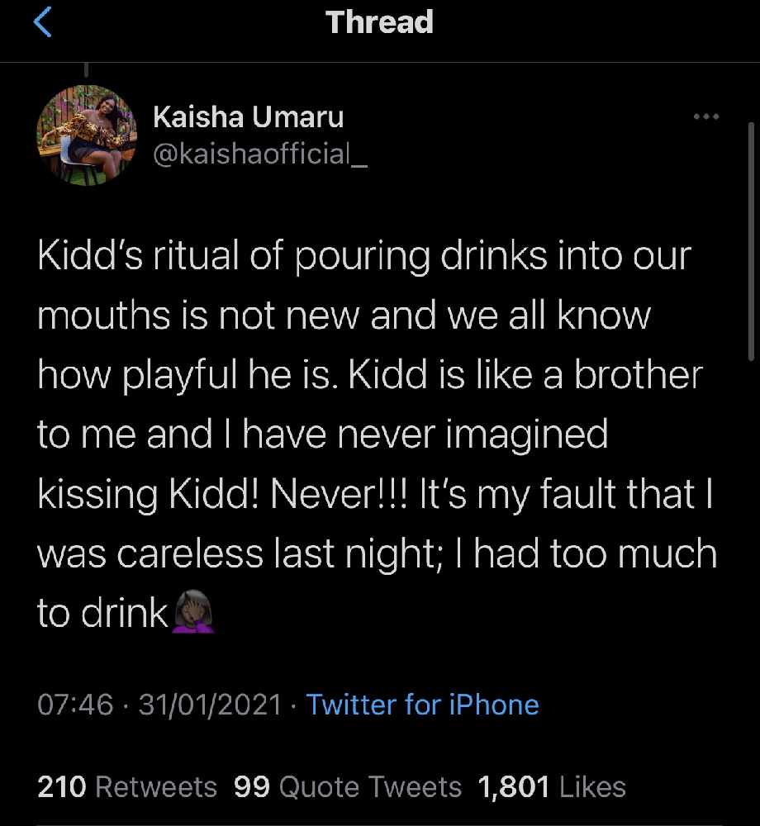Click the tweet line starting "Kidd's ritual"

click(x=363, y=256)
